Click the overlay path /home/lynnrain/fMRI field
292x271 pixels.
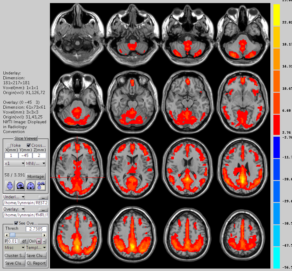(x=26, y=215)
